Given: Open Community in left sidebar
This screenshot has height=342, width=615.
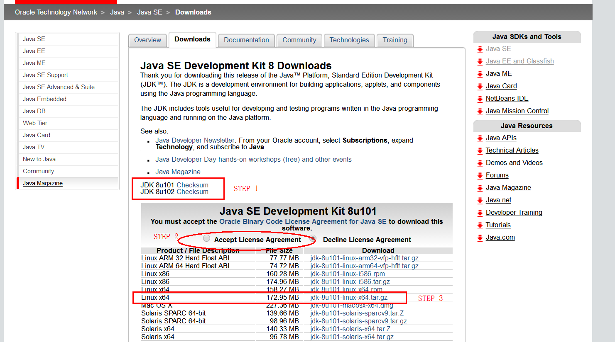Looking at the screenshot, I should tap(68, 171).
